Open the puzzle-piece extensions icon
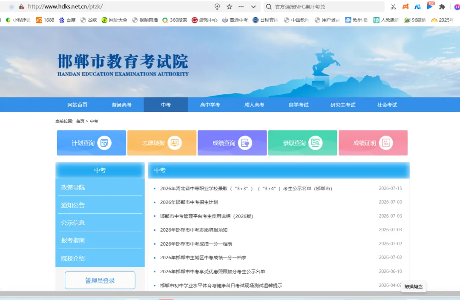The image size is (460, 300). pyautogui.click(x=442, y=7)
